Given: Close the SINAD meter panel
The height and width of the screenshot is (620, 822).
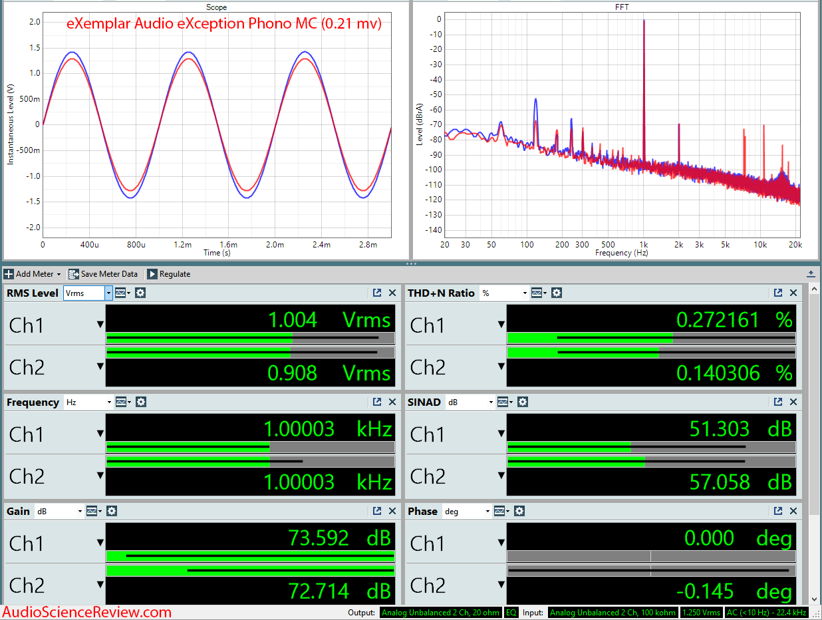Looking at the screenshot, I should [x=793, y=402].
